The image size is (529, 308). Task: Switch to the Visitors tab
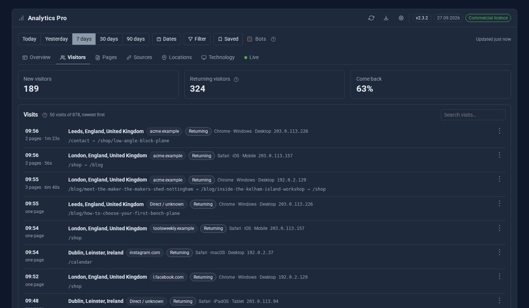pos(73,58)
